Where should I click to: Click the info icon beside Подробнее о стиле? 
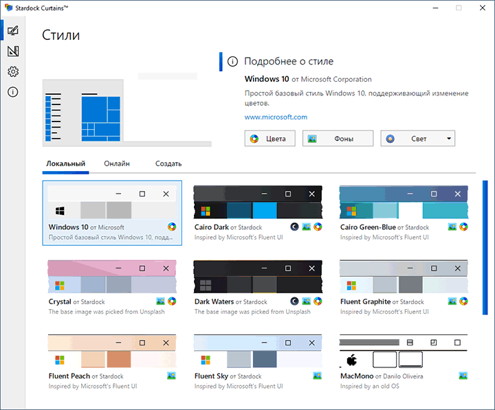click(232, 61)
